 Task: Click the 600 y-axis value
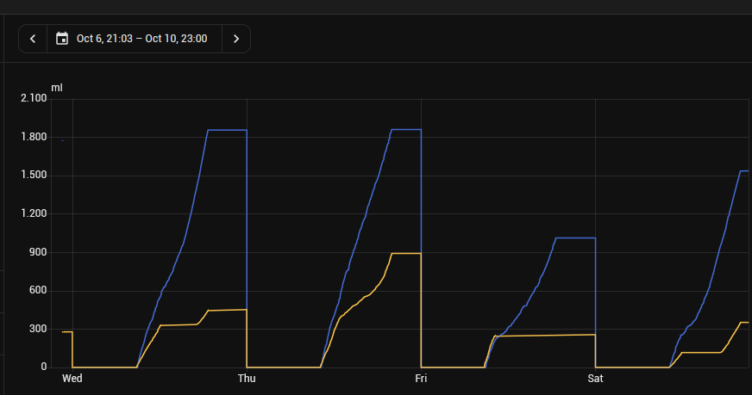(38, 290)
